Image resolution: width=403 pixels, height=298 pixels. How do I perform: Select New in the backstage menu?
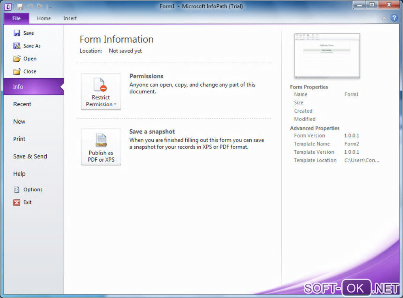click(19, 122)
